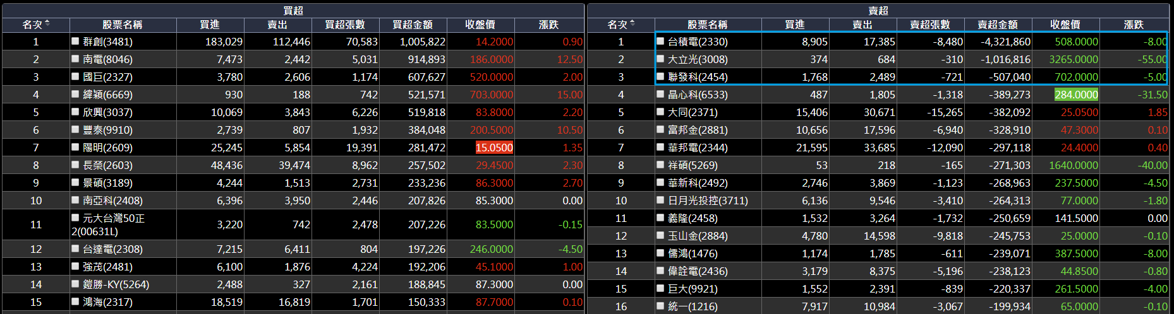This screenshot has width=1174, height=314.
Task: Click 買超 table 股票名稱 column header
Action: tap(123, 25)
